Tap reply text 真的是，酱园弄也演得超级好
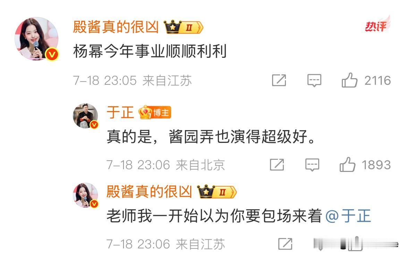The image size is (406, 256). [211, 137]
